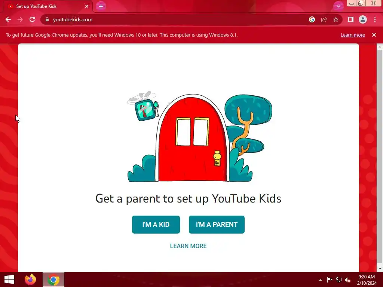Show hidden system tray icons
The height and width of the screenshot is (287, 383).
321,280
